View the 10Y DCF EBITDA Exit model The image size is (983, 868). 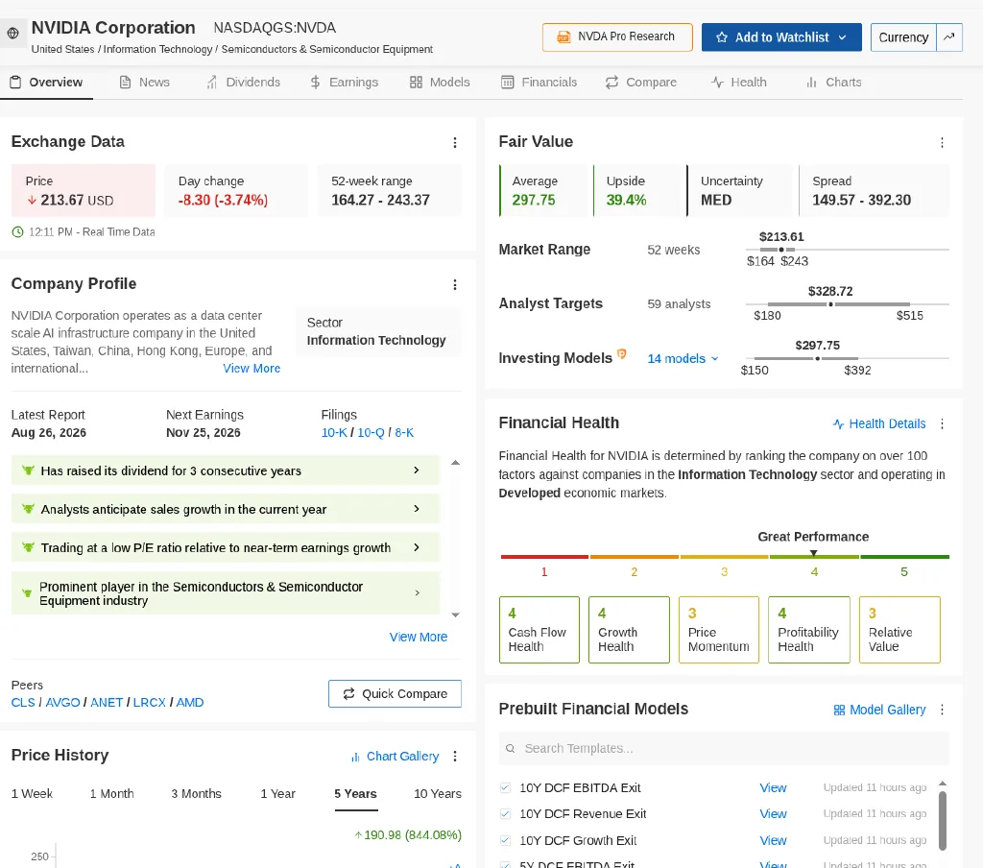(x=773, y=787)
